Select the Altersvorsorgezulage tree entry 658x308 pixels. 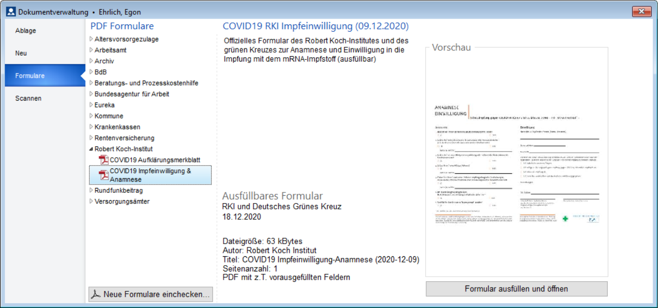point(126,39)
